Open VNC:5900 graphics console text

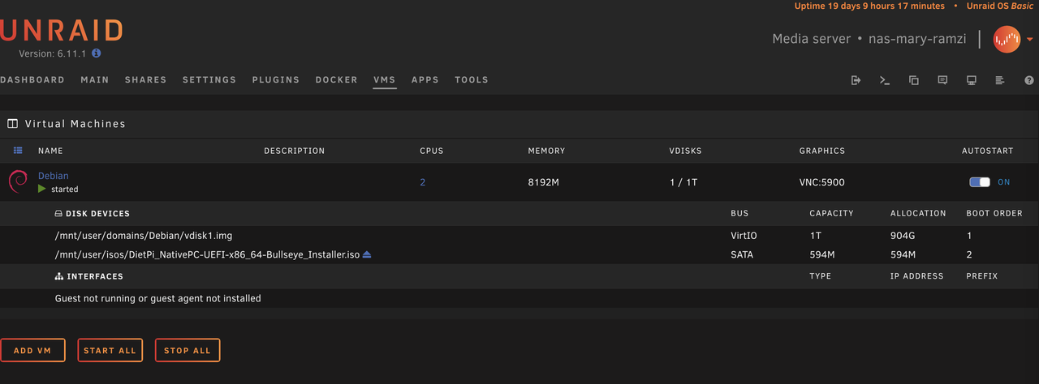coord(822,182)
